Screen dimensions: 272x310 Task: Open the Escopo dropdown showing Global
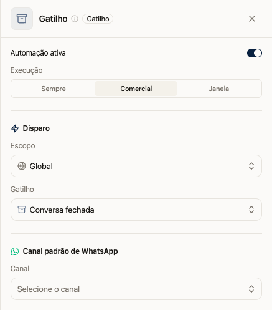[x=136, y=166]
